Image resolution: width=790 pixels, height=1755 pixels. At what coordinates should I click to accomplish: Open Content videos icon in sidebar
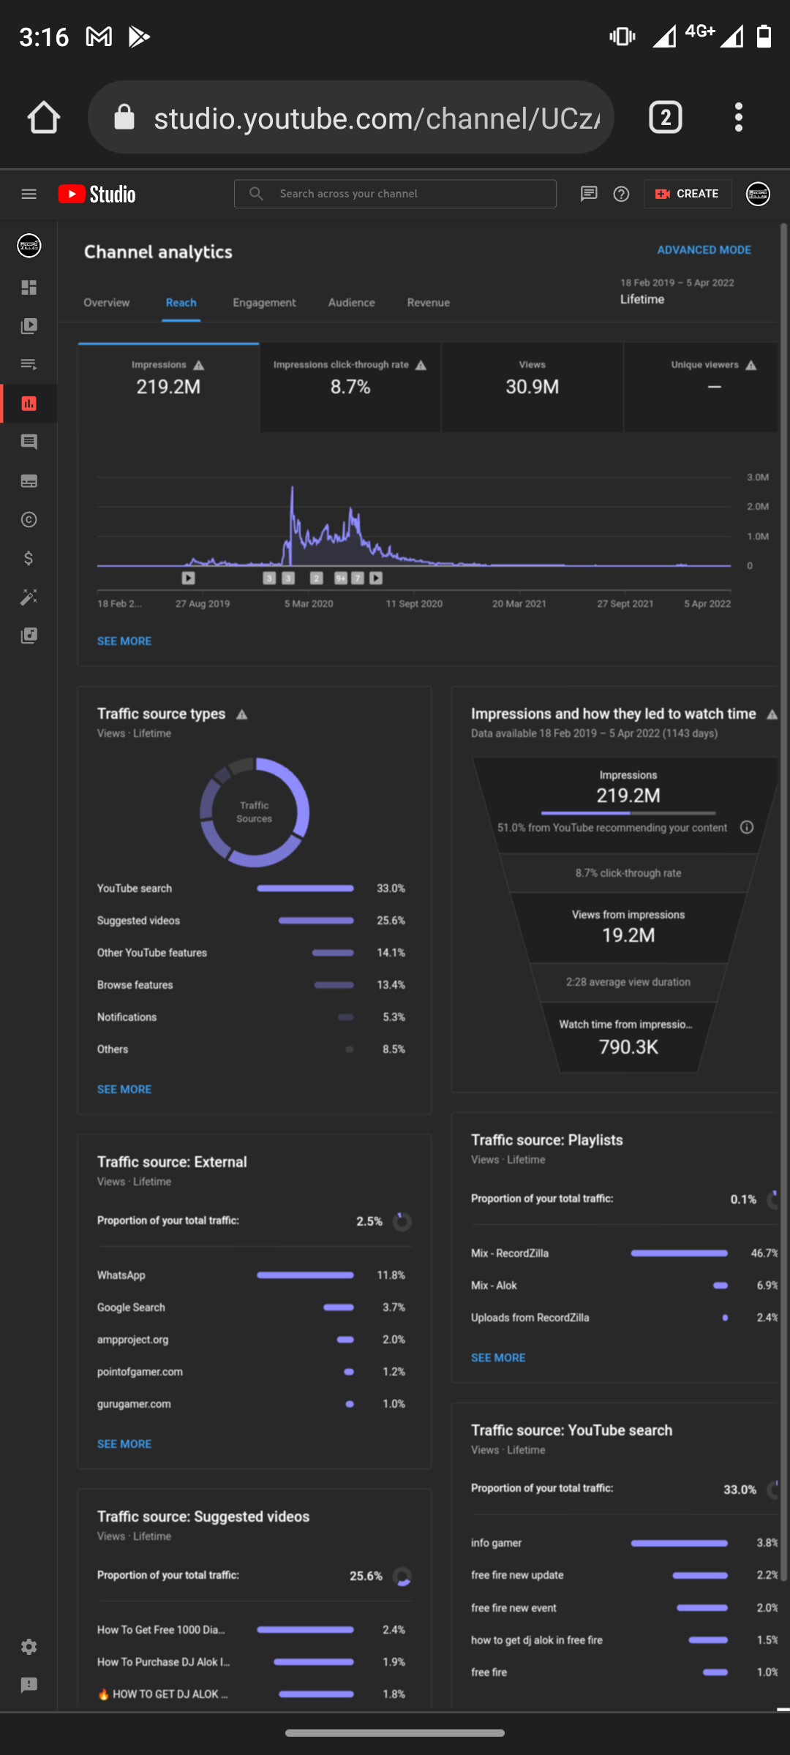coord(29,326)
